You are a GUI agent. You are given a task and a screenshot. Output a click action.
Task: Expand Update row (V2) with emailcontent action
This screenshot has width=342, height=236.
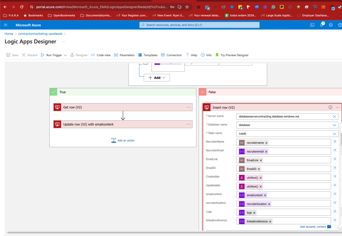tap(123, 124)
